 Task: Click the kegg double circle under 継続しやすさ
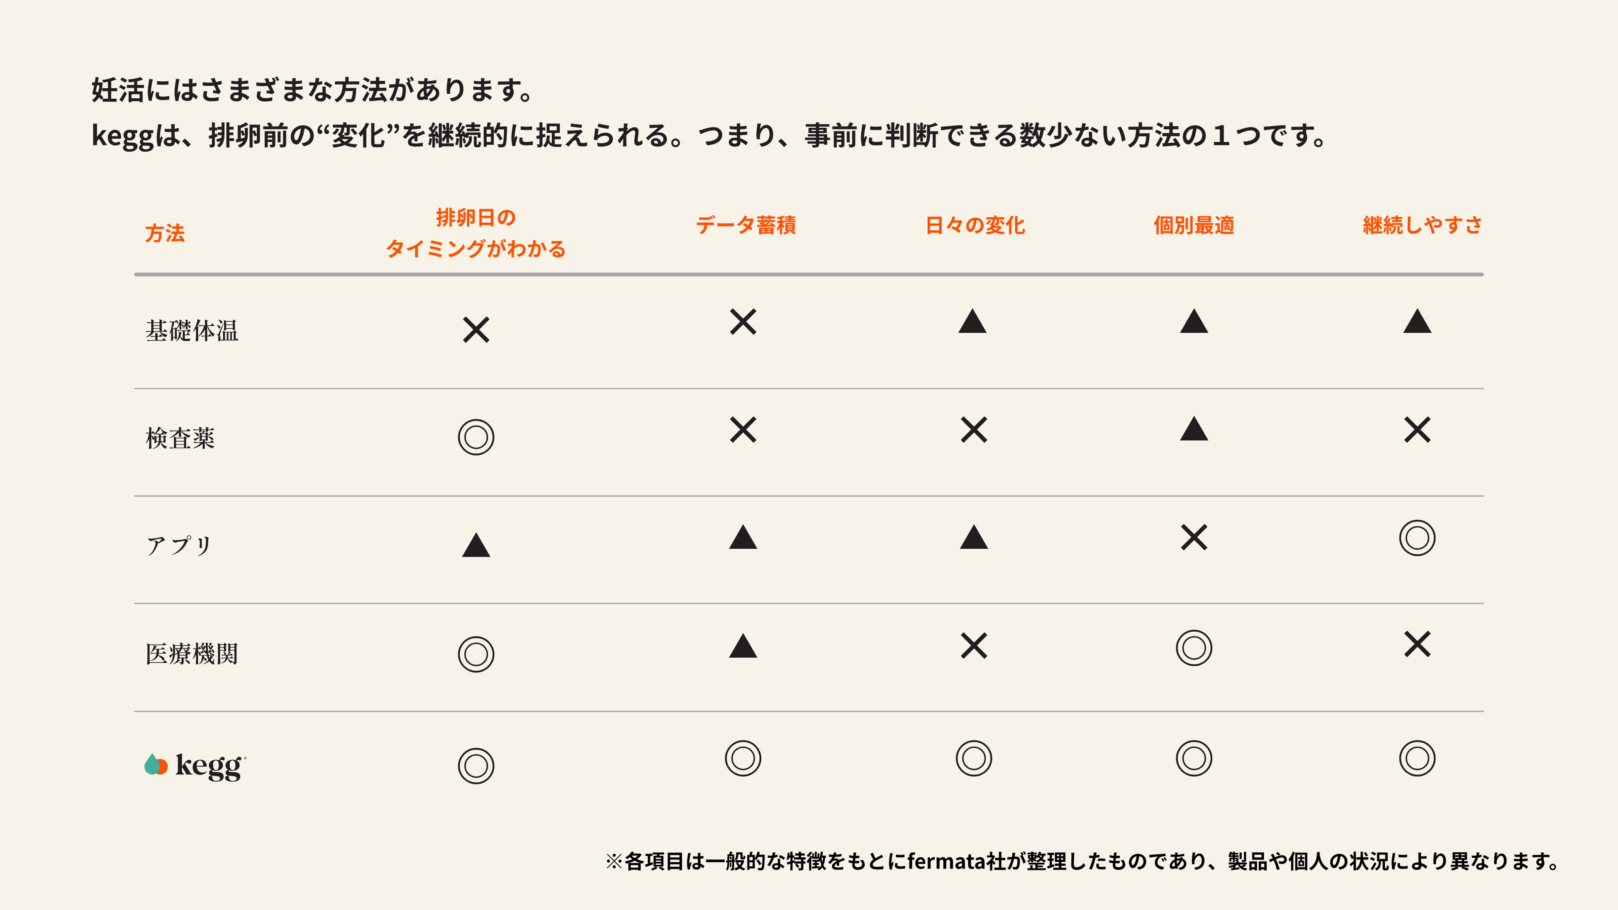(1417, 758)
